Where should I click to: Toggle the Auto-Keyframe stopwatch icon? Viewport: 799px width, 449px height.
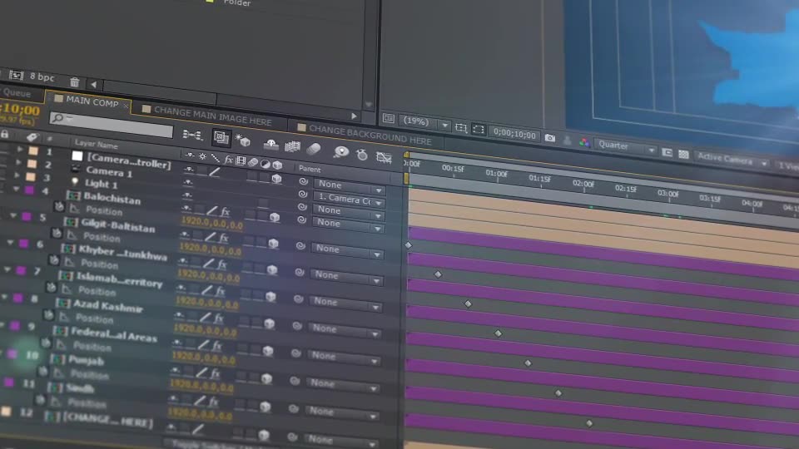(362, 155)
